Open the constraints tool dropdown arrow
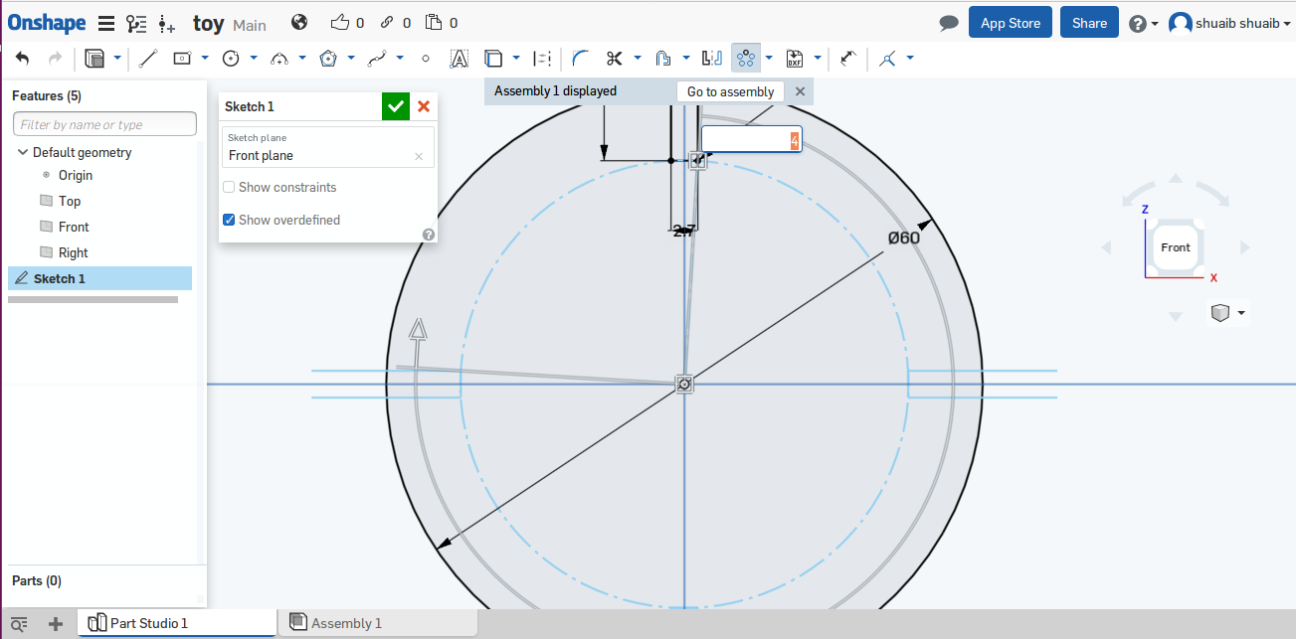The width and height of the screenshot is (1296, 639). coord(910,58)
